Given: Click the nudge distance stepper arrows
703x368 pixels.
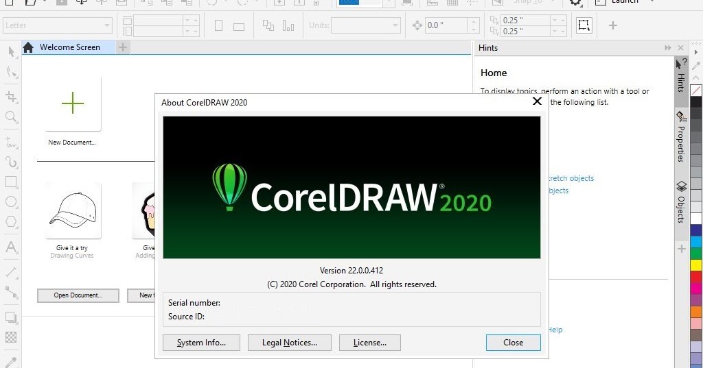Looking at the screenshot, I should pyautogui.click(x=474, y=25).
